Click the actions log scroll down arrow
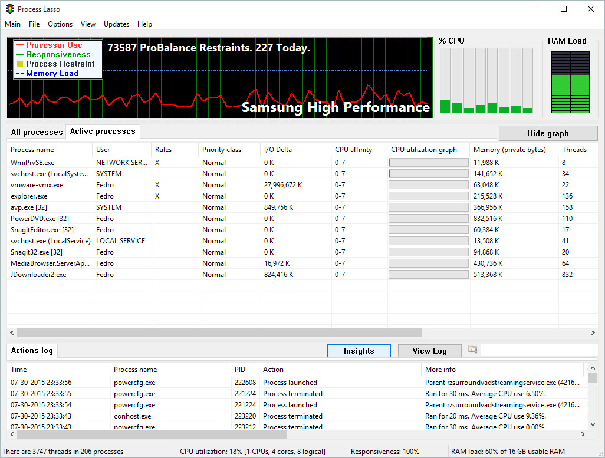 (593, 424)
